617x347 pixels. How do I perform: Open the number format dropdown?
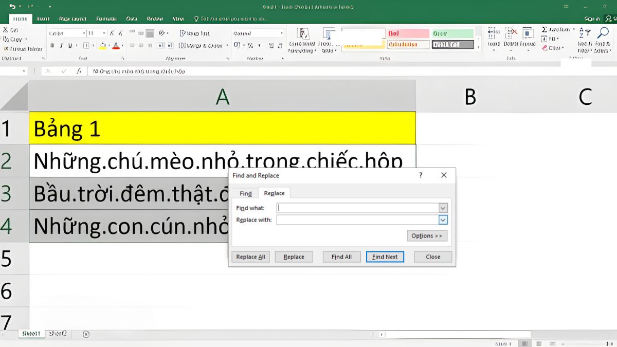tap(282, 33)
